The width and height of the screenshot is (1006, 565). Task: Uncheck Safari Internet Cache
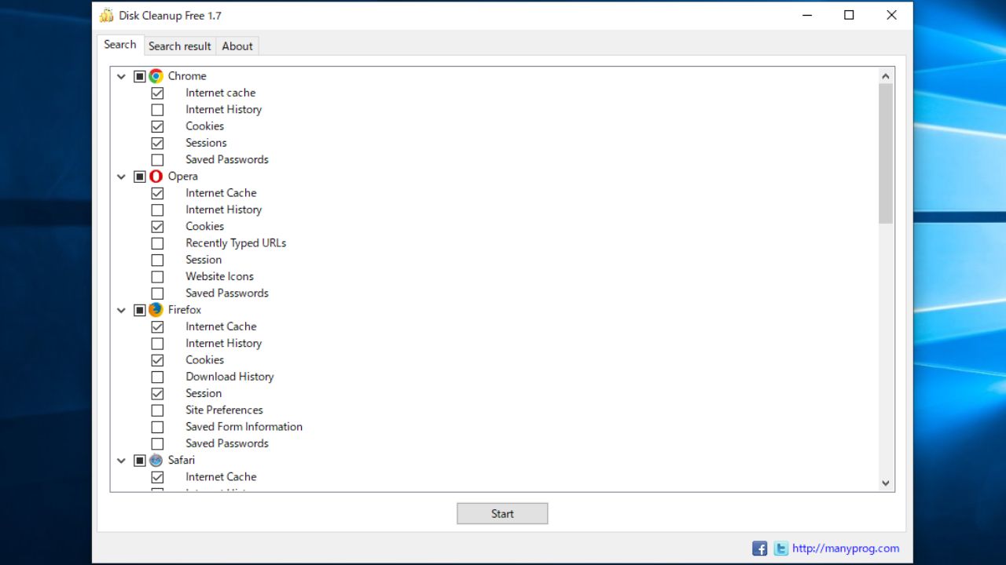click(x=157, y=477)
